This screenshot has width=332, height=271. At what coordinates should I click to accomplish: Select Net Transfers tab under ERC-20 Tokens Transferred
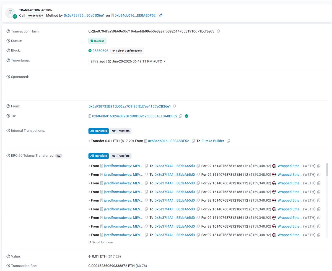tap(120, 156)
